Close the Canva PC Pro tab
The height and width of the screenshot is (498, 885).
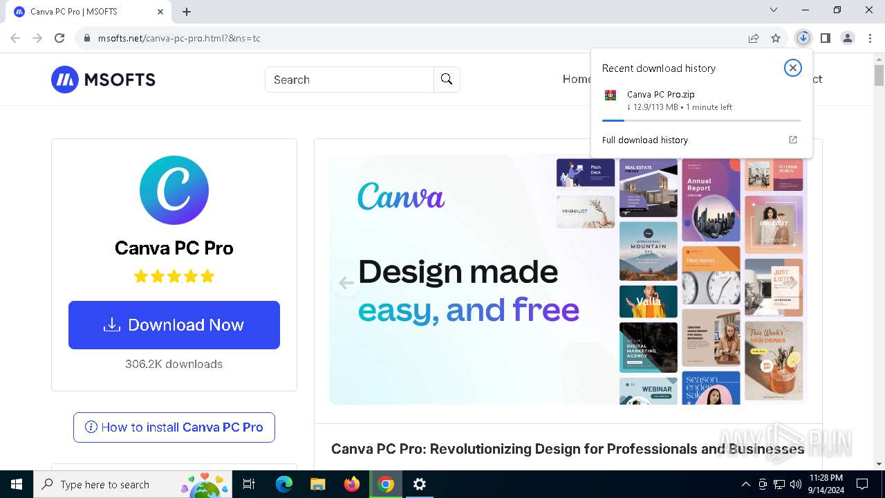tap(160, 12)
